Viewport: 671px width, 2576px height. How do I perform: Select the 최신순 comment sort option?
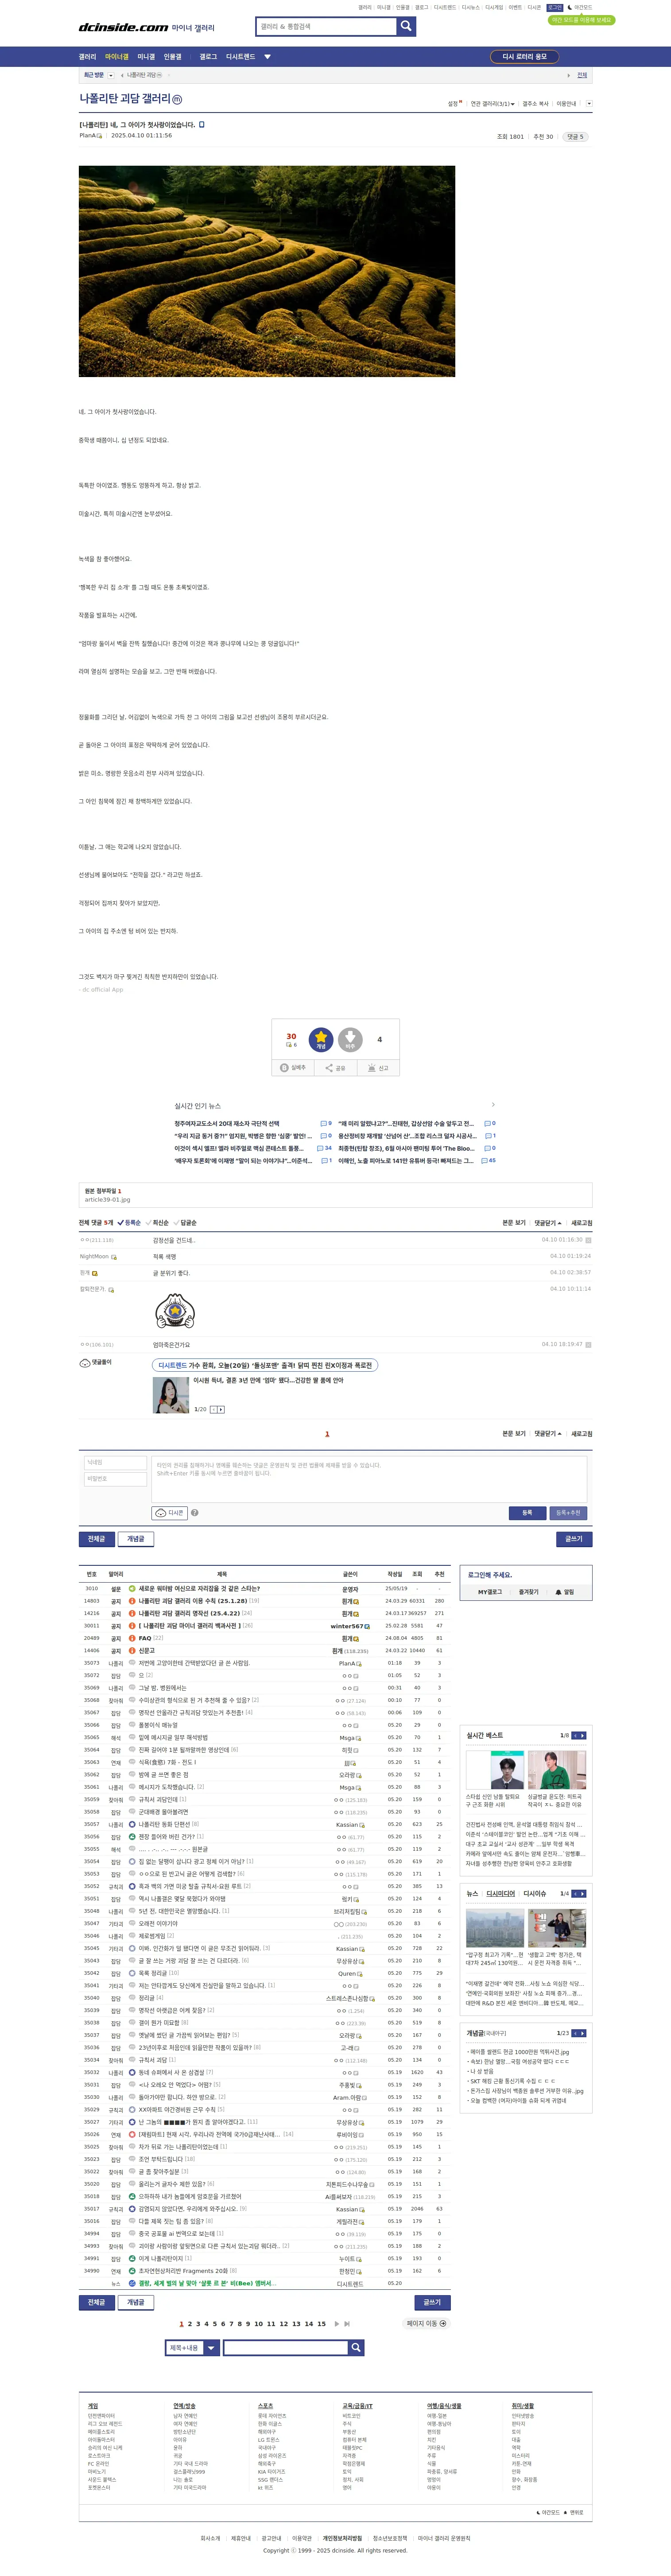[157, 1222]
